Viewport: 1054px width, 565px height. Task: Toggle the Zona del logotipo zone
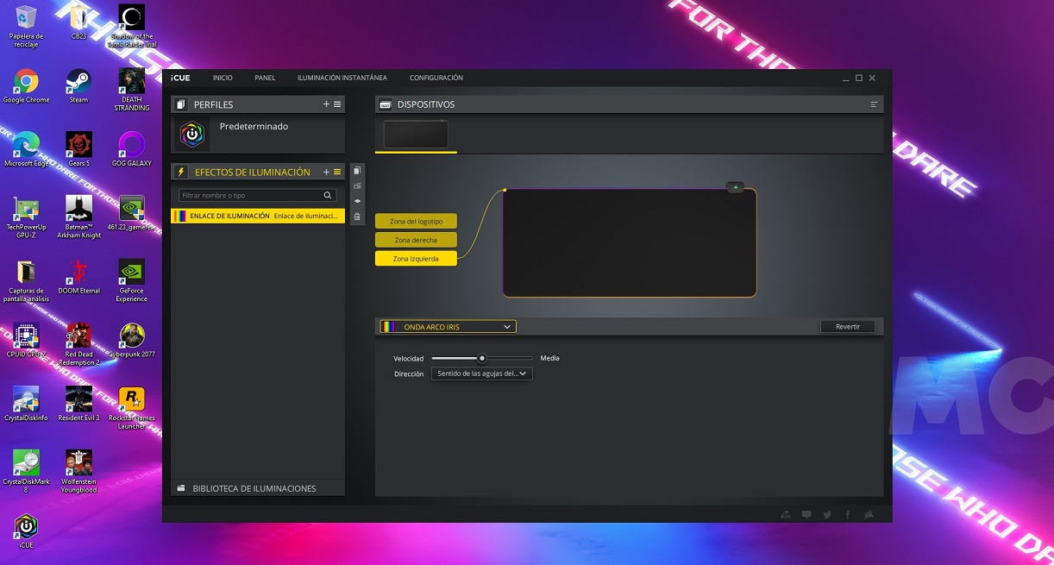[416, 222]
